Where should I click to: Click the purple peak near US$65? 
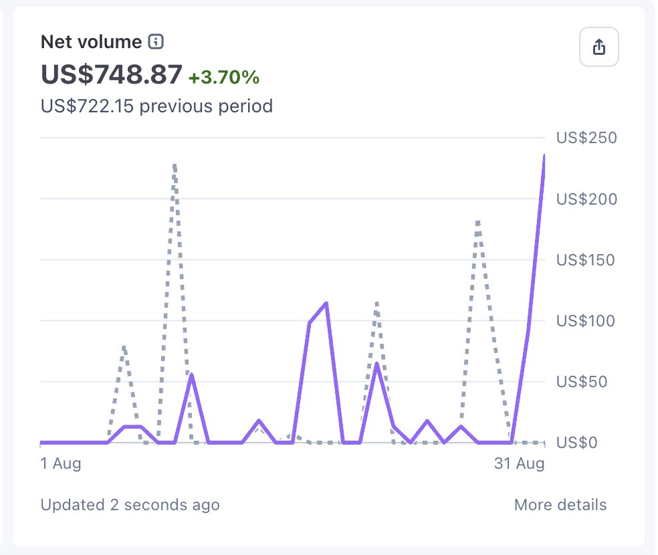(x=376, y=364)
